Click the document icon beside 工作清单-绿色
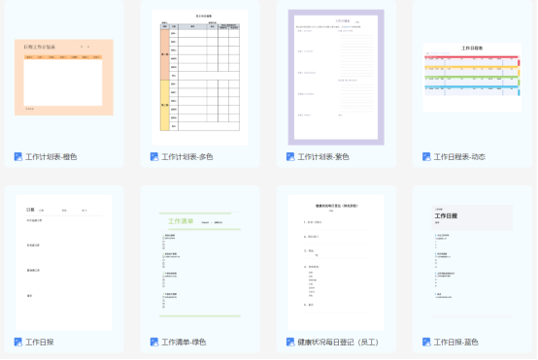The width and height of the screenshot is (538, 360). pyautogui.click(x=154, y=342)
